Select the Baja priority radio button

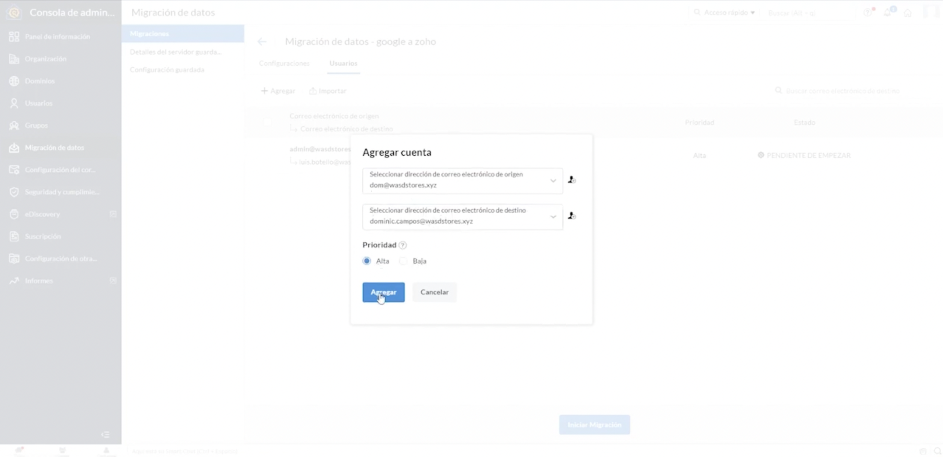403,261
